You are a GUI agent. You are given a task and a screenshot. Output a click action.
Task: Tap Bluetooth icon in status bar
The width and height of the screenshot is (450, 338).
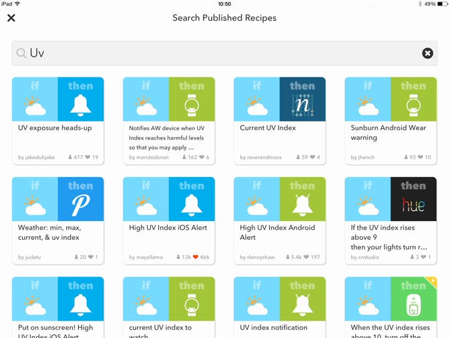tap(420, 4)
